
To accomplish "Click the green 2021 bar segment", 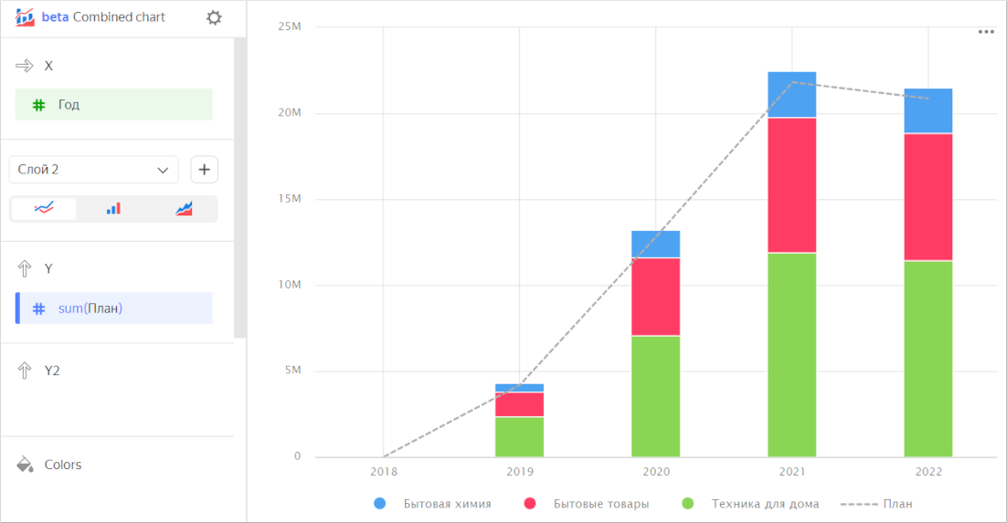I will point(791,354).
